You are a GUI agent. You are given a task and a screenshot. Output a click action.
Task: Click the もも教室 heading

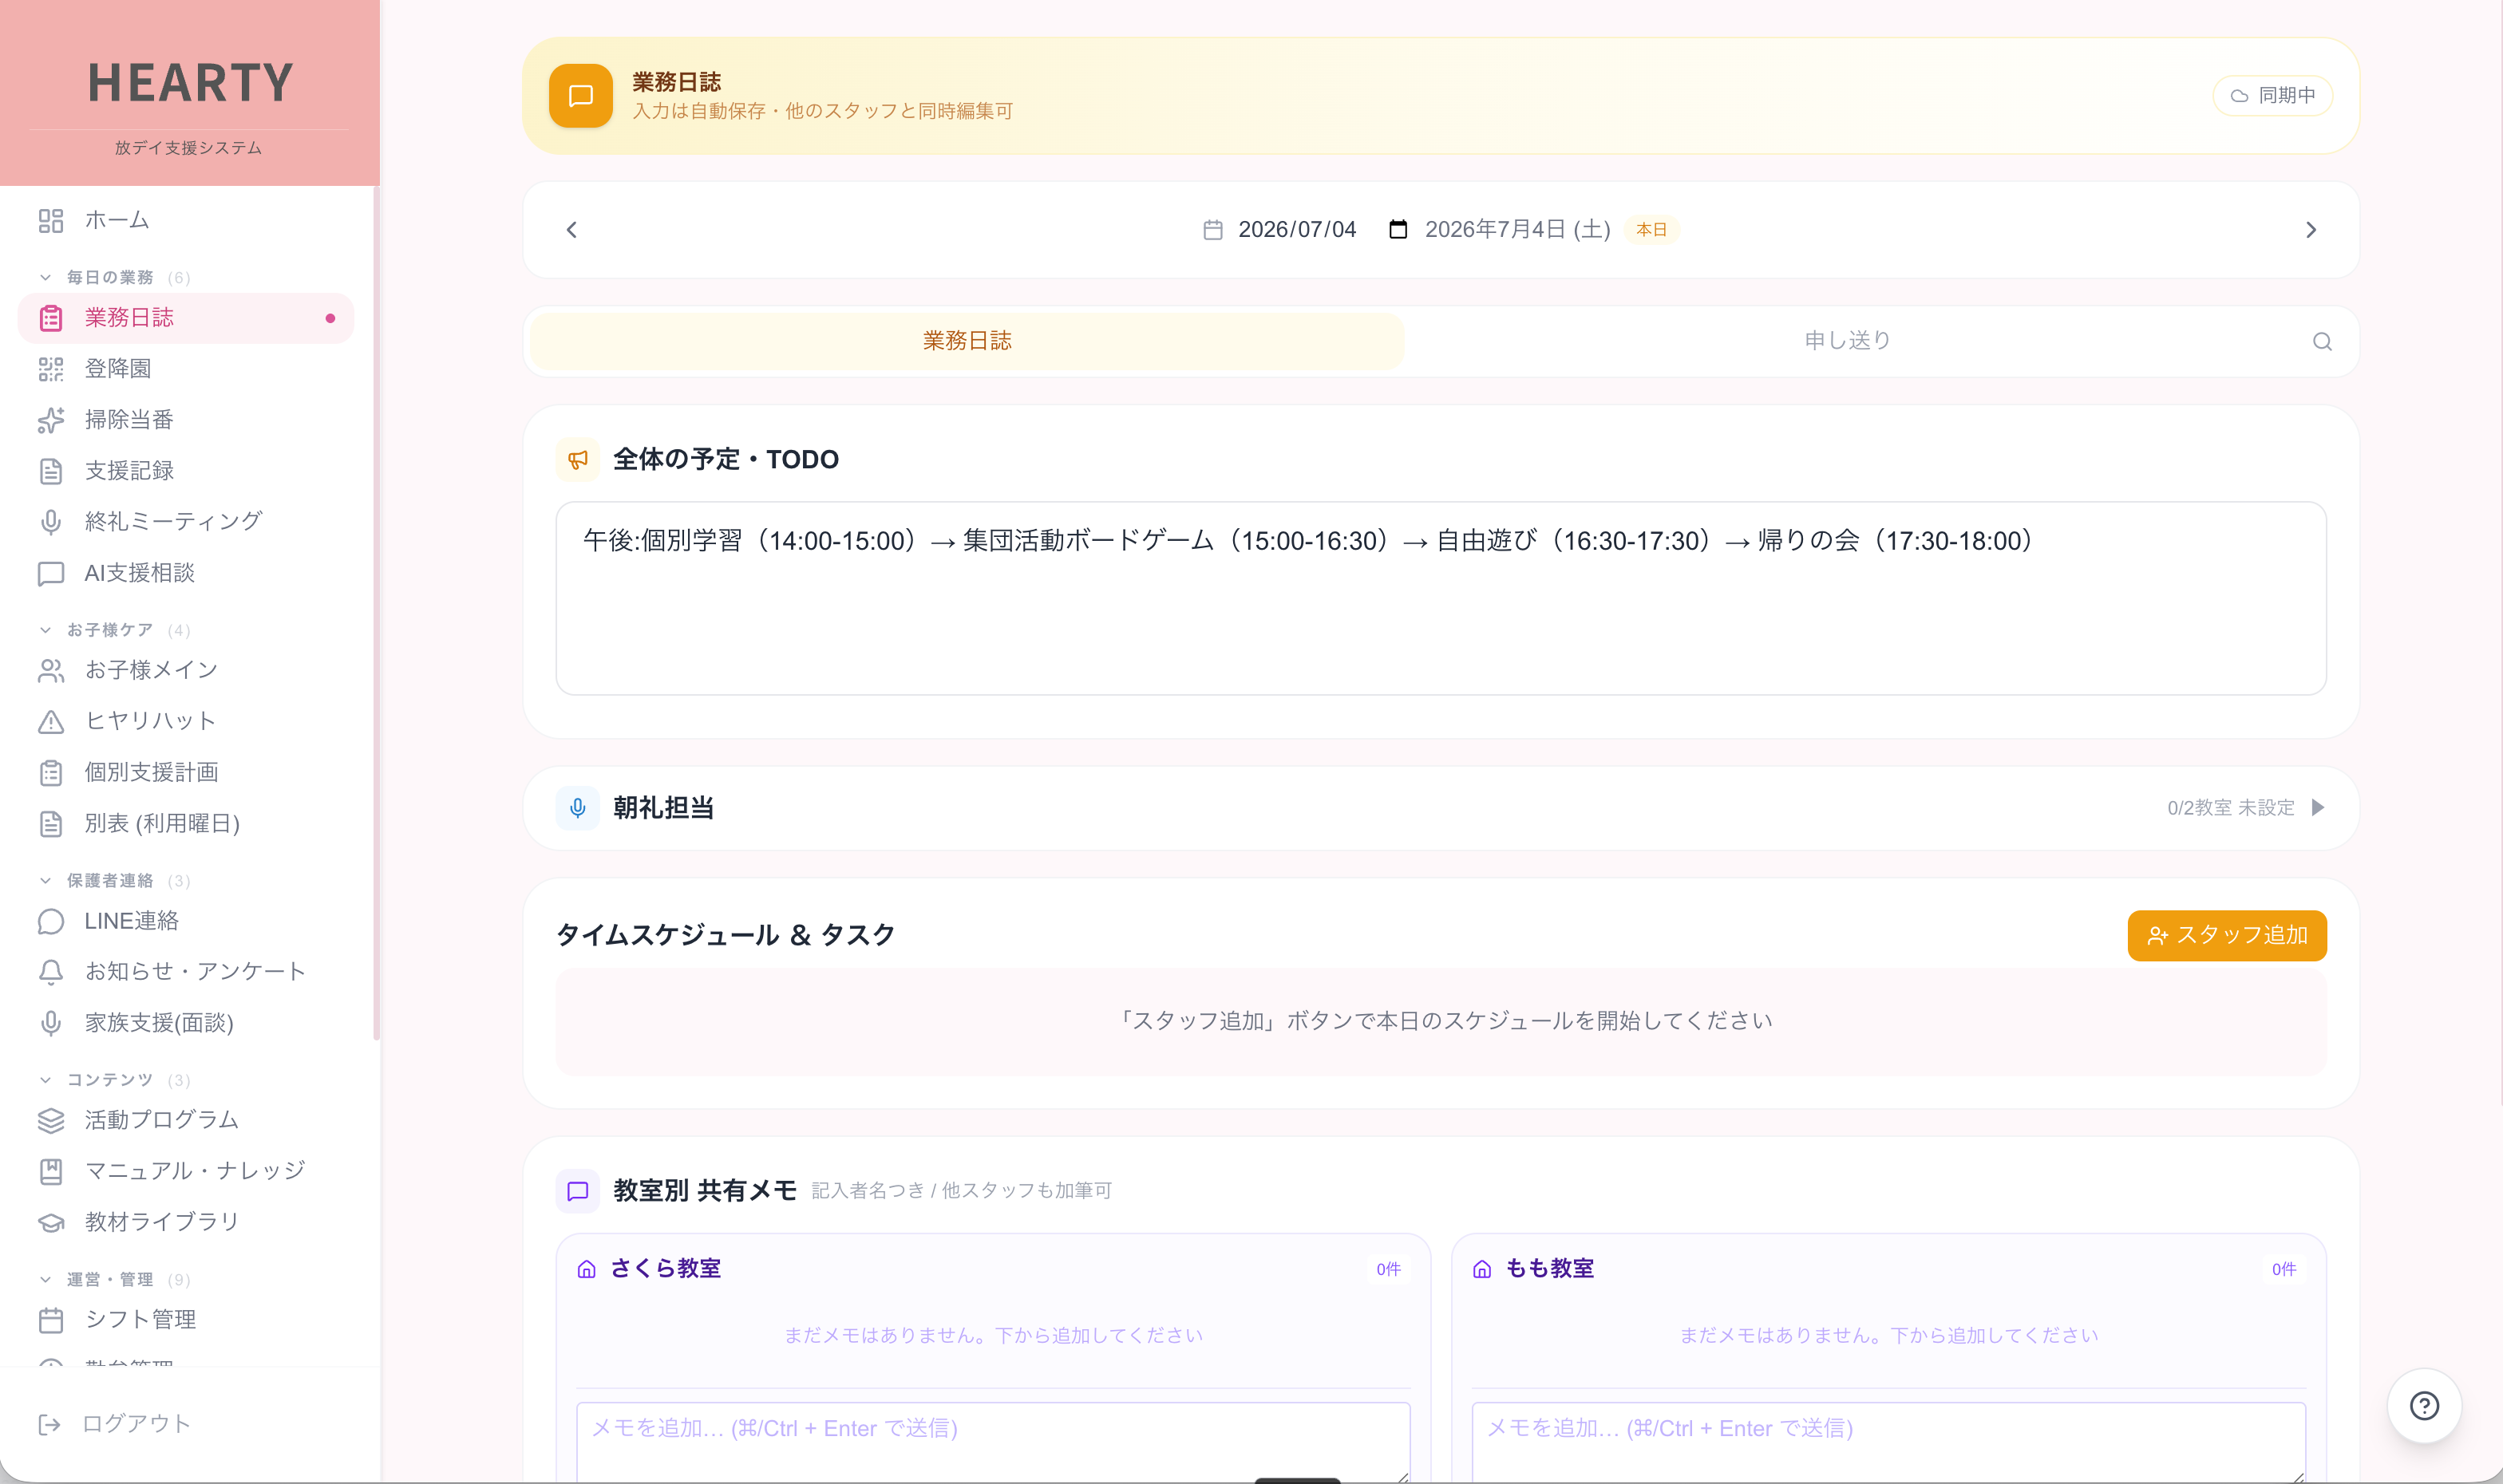[x=1550, y=1269]
